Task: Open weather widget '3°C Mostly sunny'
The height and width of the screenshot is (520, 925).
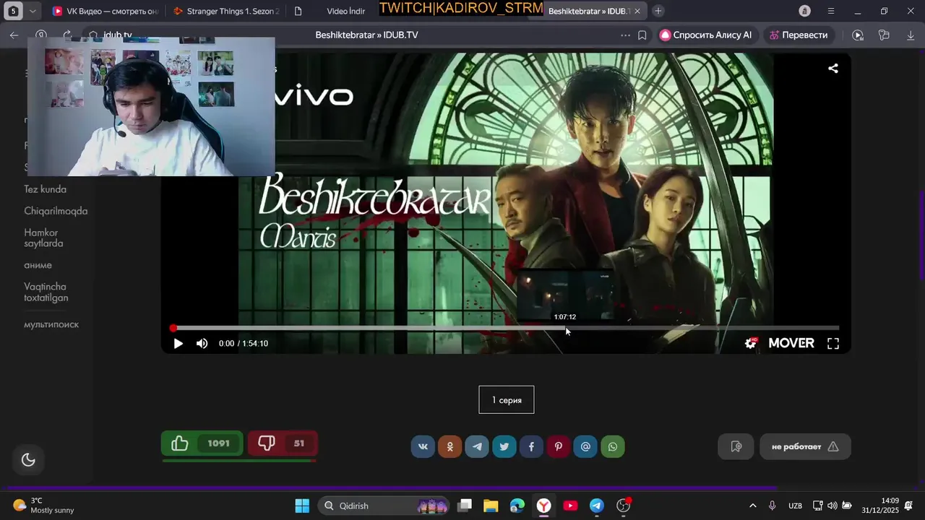Action: [x=44, y=506]
